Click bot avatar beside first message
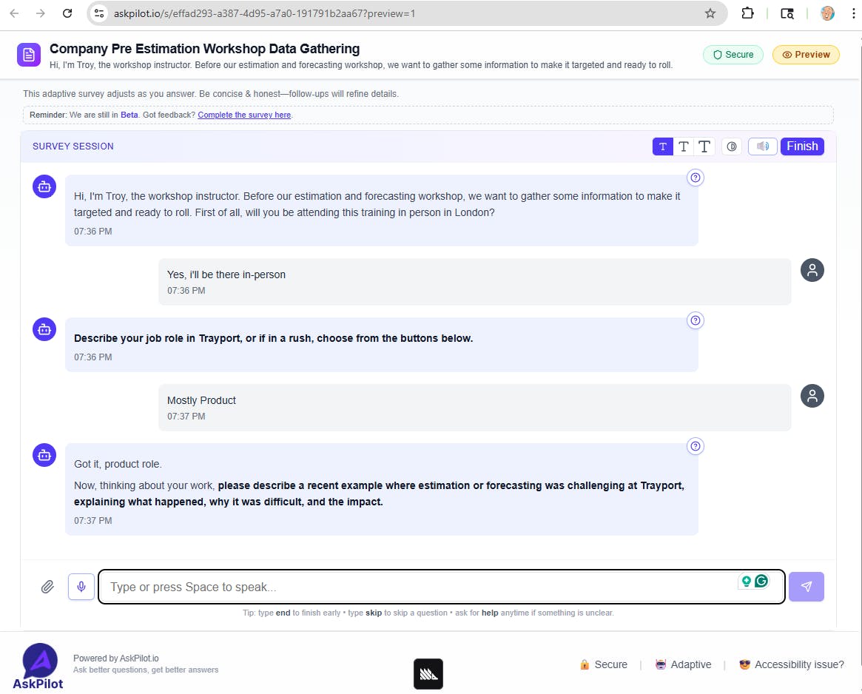The width and height of the screenshot is (862, 694). tap(44, 187)
